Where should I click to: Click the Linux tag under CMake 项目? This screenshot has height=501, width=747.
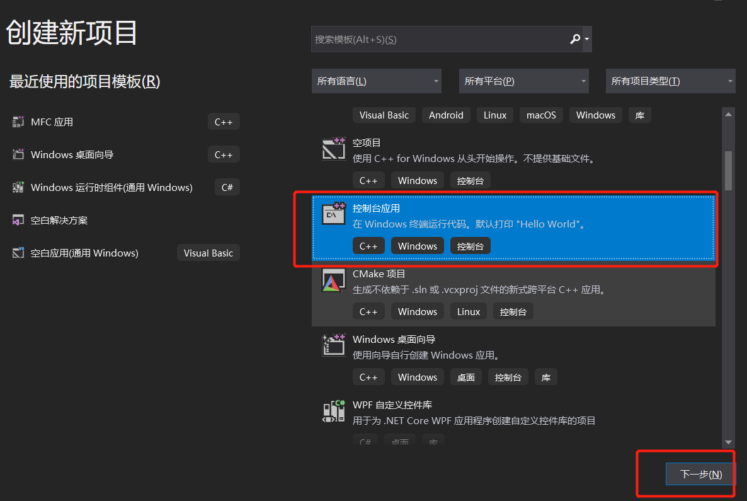[469, 312]
